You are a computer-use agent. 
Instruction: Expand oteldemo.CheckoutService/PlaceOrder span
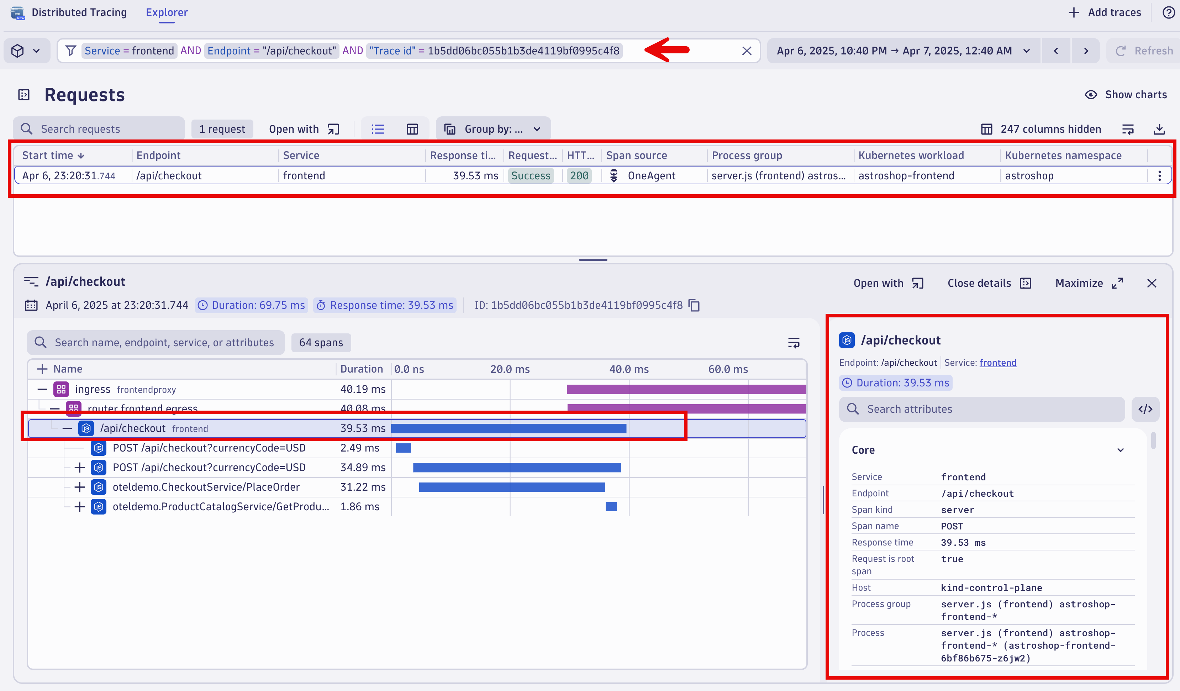80,487
